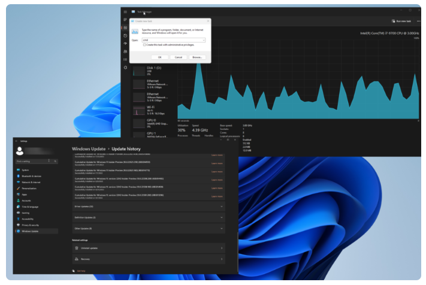The width and height of the screenshot is (426, 285).
Task: Select Performance icon in Task Manager sidebar
Action: tap(125, 28)
